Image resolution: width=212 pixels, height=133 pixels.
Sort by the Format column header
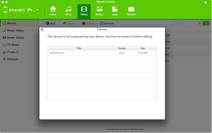click(122, 48)
